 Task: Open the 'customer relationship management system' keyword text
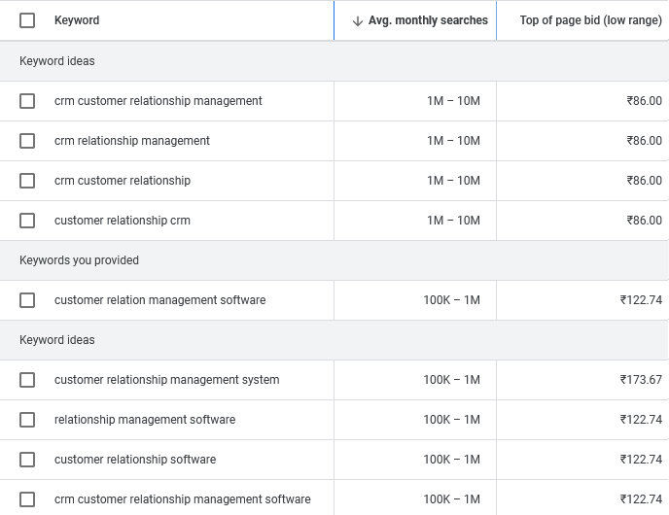(166, 380)
